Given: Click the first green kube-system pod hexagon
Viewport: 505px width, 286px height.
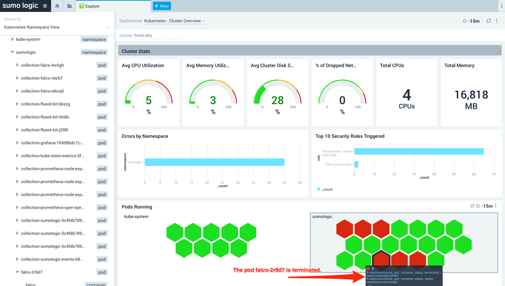Looking at the screenshot, I should (x=175, y=232).
